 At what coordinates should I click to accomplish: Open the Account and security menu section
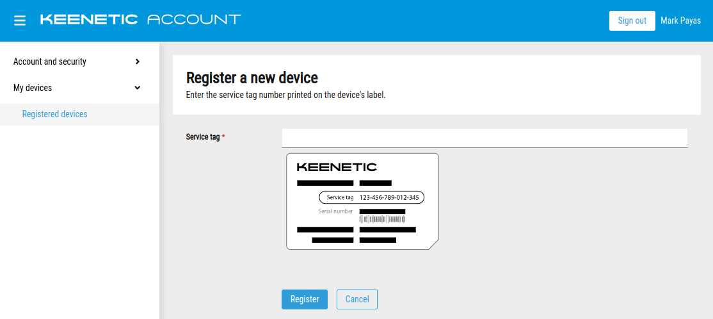tap(50, 61)
